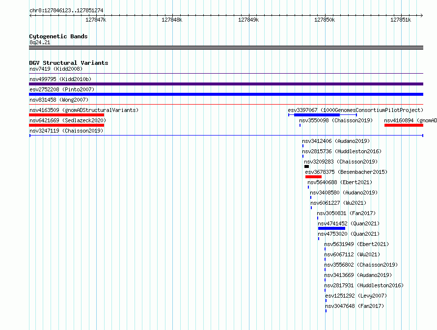Screen dimensions: 437x330
Task: Click nsv3050831 (Fan2017) label
Action: [346, 213]
